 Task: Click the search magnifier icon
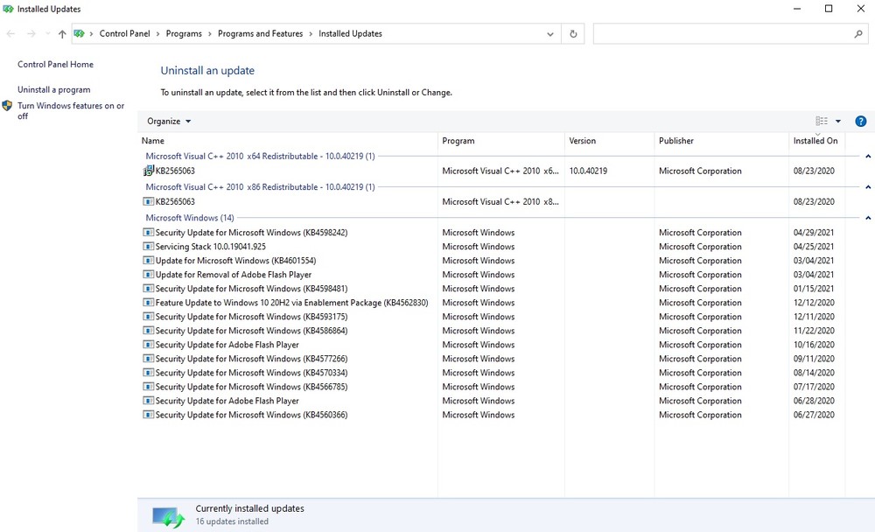point(858,34)
